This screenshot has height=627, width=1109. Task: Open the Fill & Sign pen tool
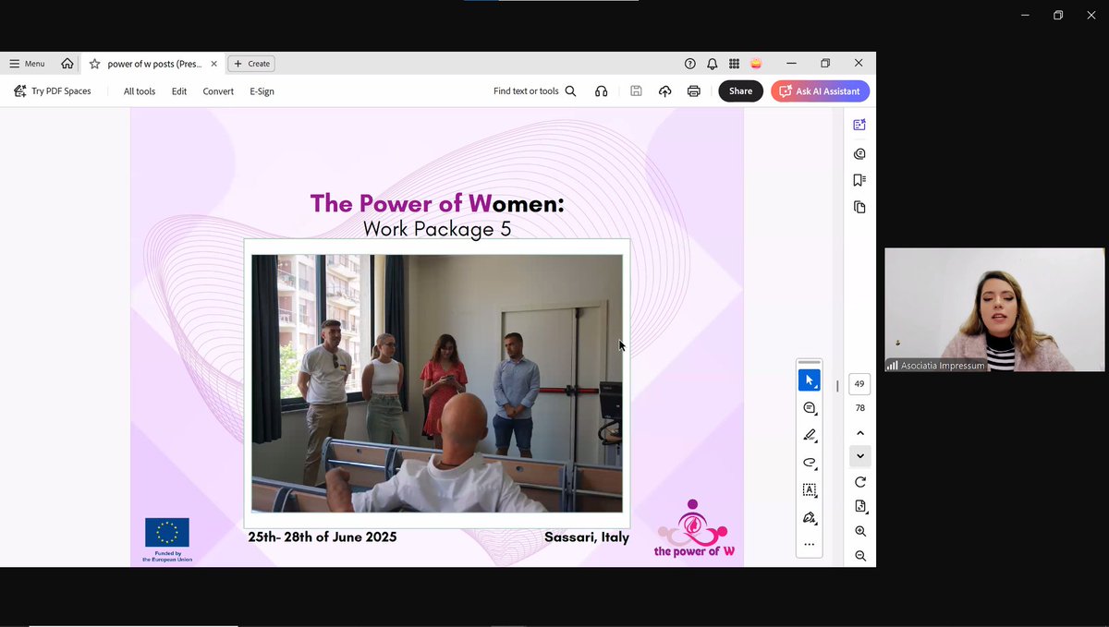tap(809, 518)
